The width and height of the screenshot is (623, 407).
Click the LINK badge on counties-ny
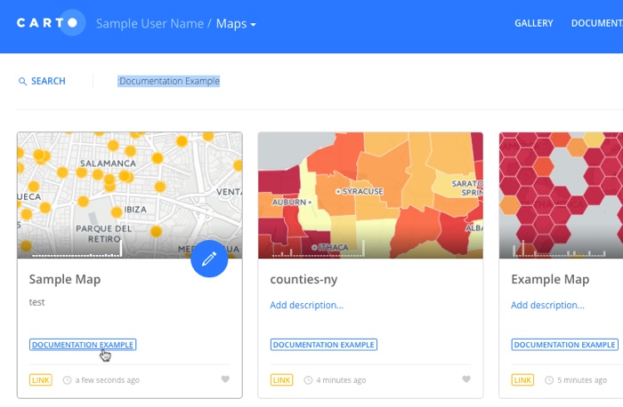pos(282,380)
